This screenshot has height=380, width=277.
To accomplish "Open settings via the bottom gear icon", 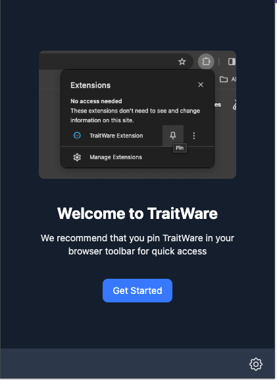I will pyautogui.click(x=256, y=364).
